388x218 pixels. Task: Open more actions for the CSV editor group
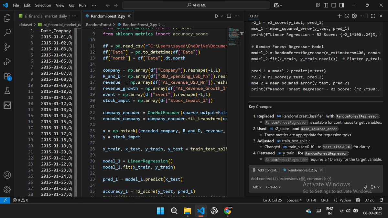[x=74, y=16]
